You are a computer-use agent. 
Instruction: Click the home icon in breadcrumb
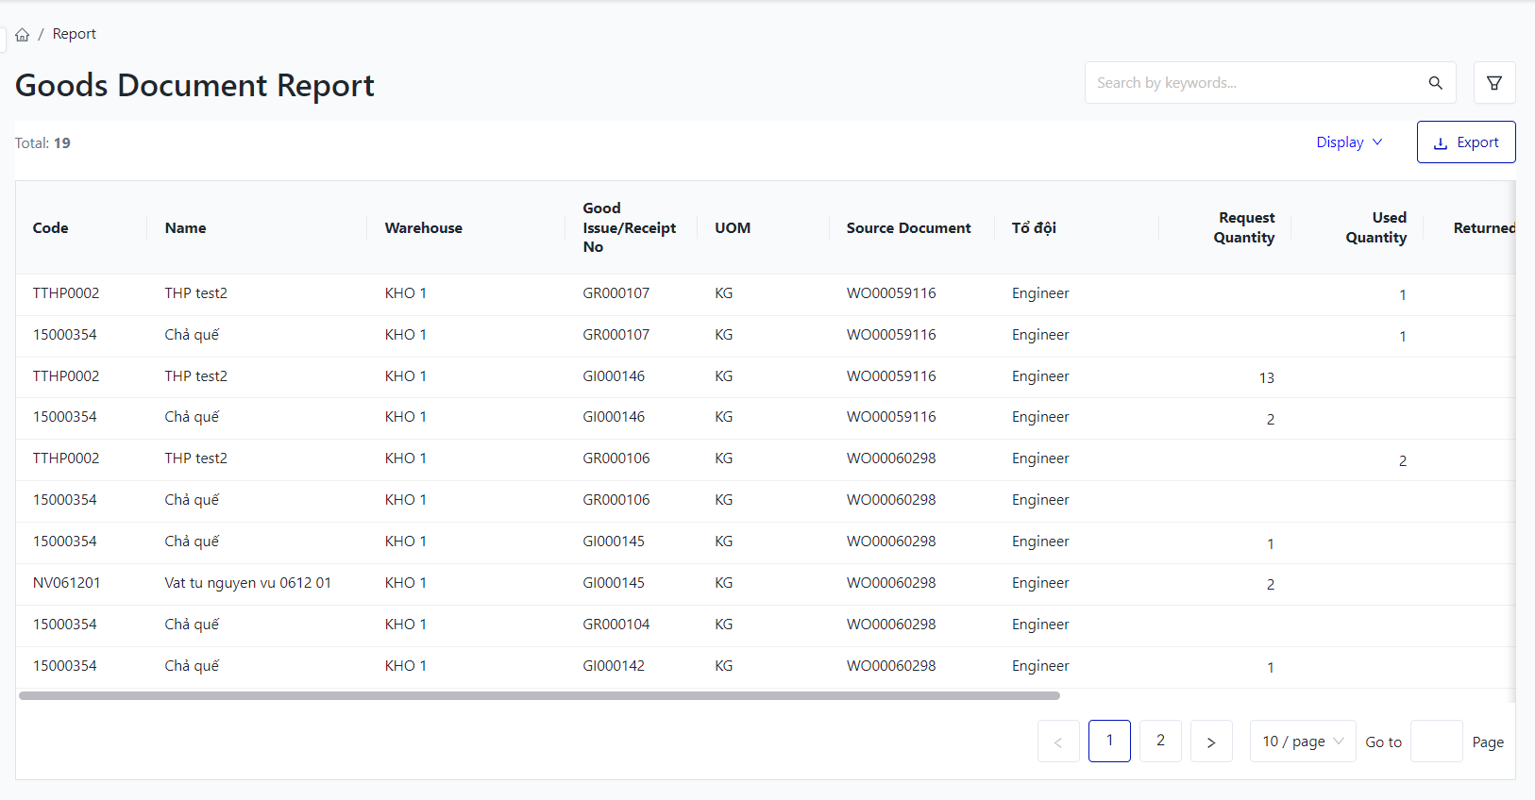tap(23, 35)
